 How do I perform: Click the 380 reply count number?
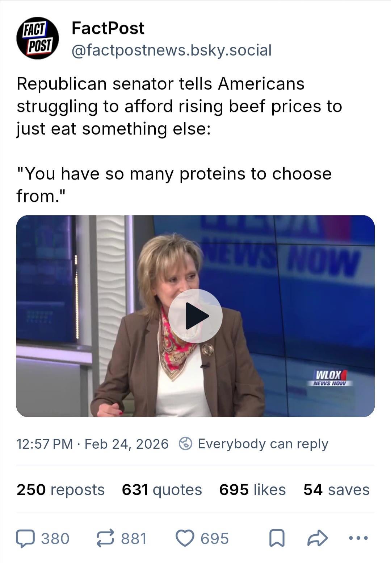(x=55, y=539)
